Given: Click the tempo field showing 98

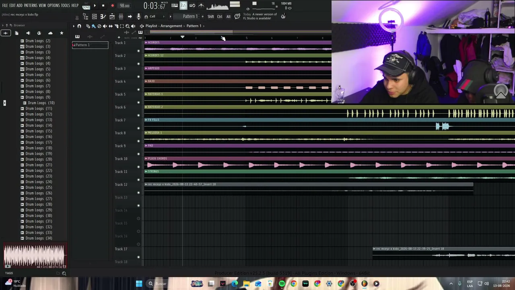Looking at the screenshot, I should pos(124,6).
